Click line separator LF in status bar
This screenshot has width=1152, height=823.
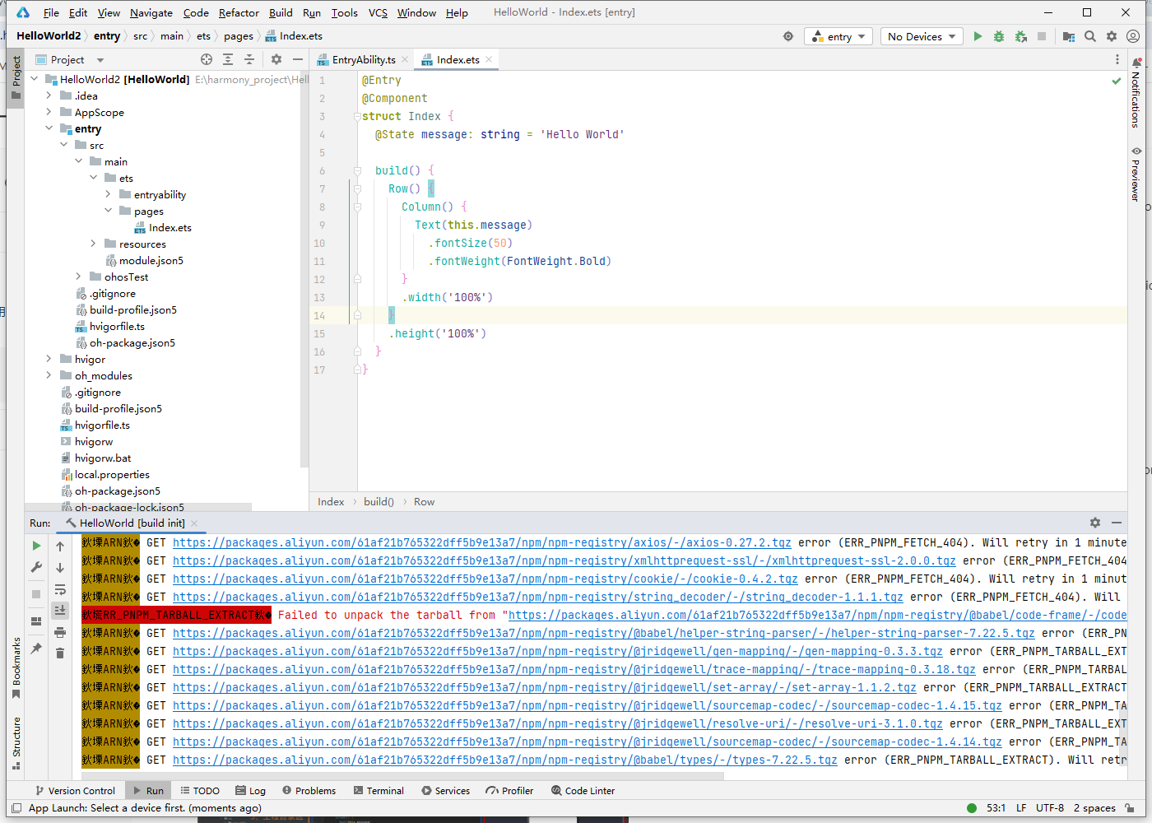click(1021, 807)
